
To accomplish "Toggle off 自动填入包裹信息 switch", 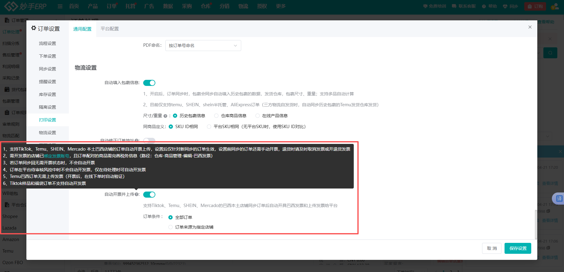I will click(x=149, y=83).
